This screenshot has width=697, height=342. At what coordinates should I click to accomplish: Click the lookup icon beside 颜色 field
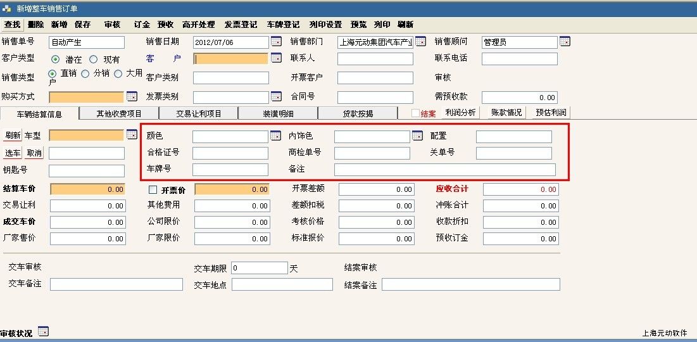pos(275,136)
